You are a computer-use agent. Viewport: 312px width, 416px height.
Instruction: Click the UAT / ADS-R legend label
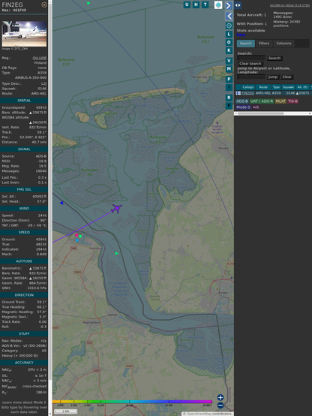pyautogui.click(x=261, y=101)
